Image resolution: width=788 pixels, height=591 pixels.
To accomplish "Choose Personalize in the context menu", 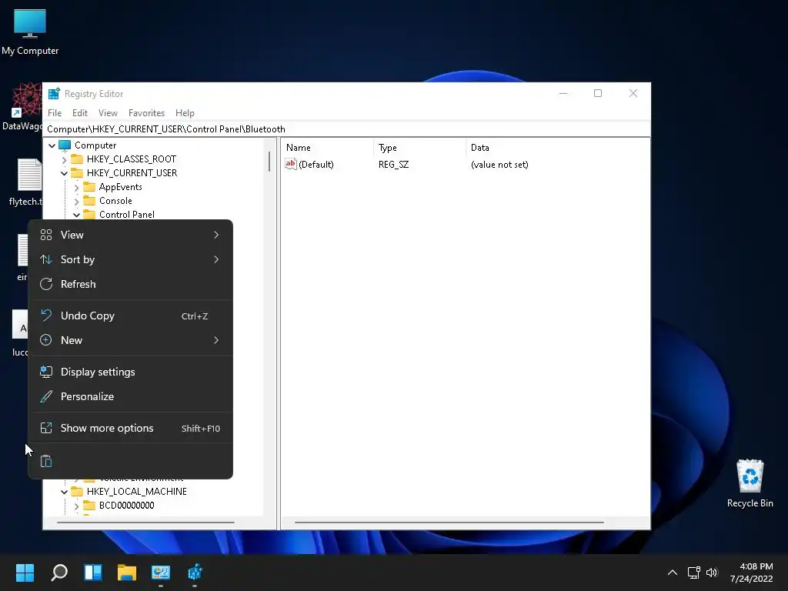I will coord(131,396).
